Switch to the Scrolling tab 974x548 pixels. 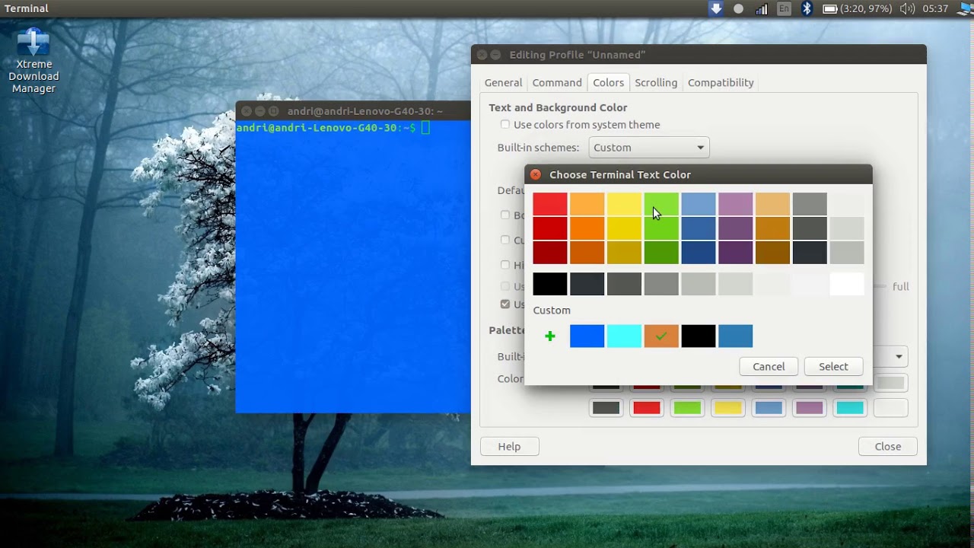(x=656, y=82)
